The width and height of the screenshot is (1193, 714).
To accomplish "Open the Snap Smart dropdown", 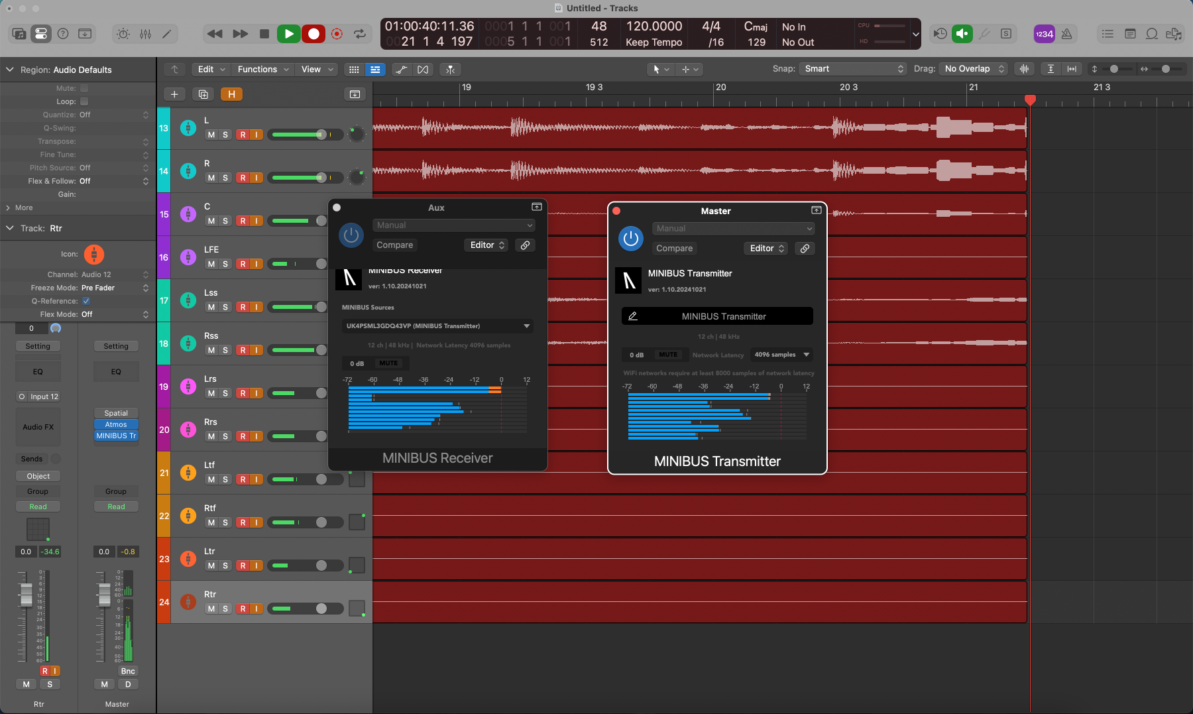I will (x=852, y=69).
